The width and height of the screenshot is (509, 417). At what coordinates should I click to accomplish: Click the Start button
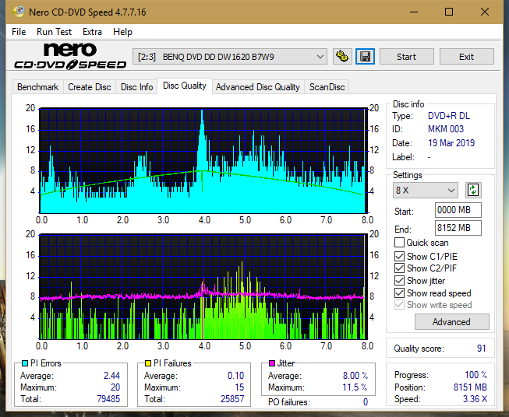pyautogui.click(x=406, y=57)
